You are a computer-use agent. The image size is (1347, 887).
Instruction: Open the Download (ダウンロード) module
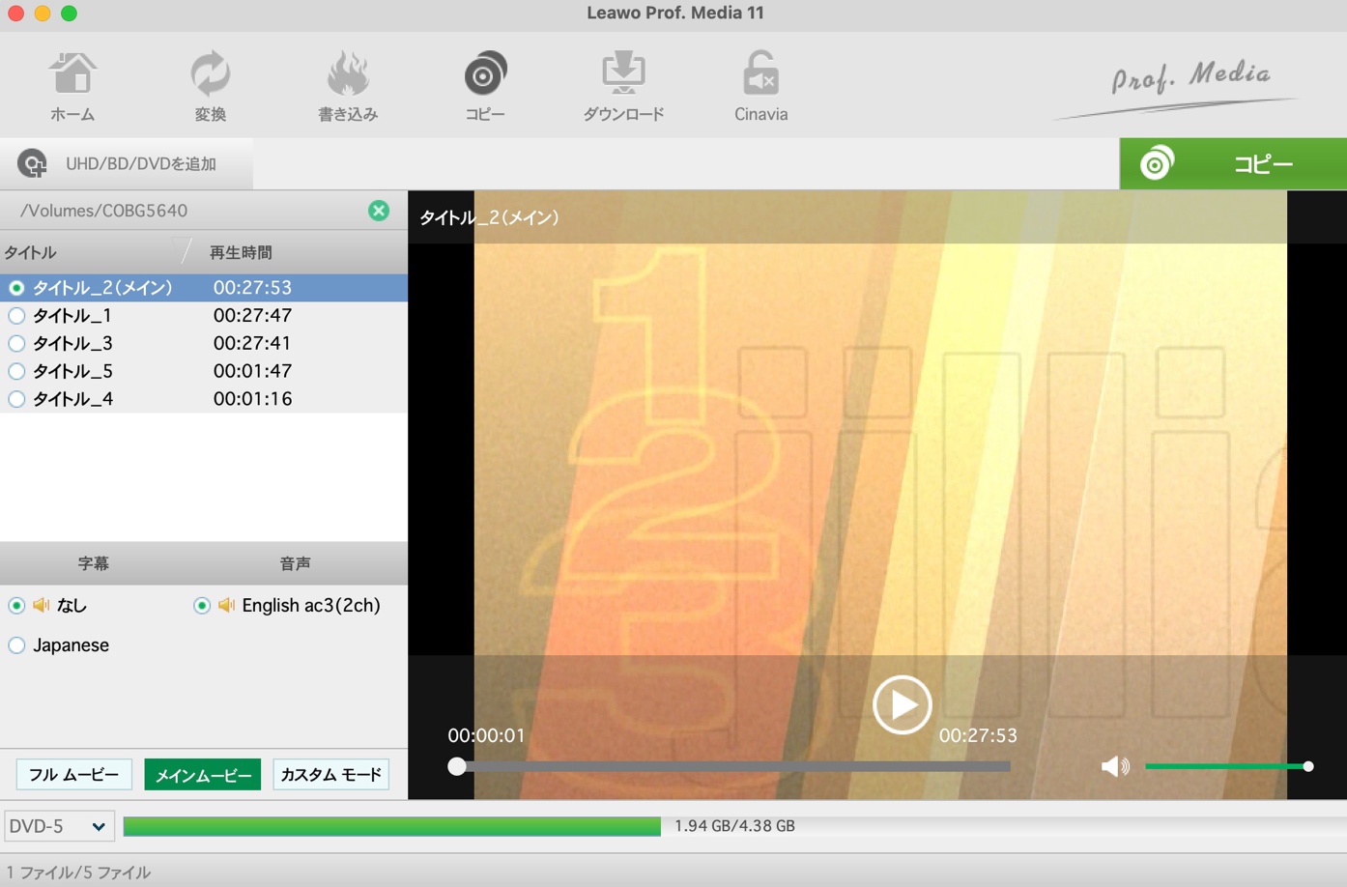tap(623, 86)
